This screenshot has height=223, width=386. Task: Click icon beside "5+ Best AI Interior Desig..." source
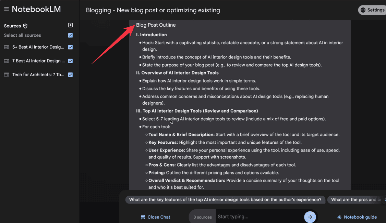[7, 47]
